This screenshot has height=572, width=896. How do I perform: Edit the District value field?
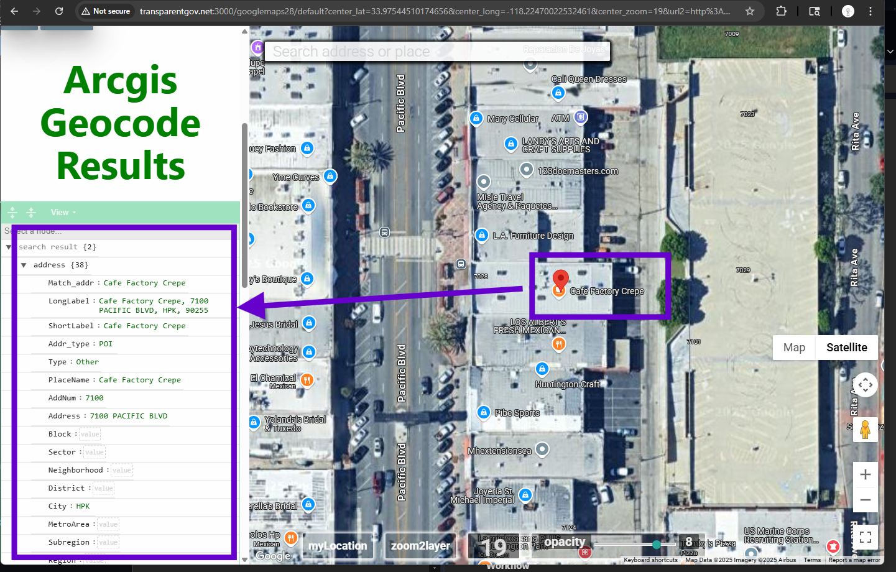coord(104,488)
